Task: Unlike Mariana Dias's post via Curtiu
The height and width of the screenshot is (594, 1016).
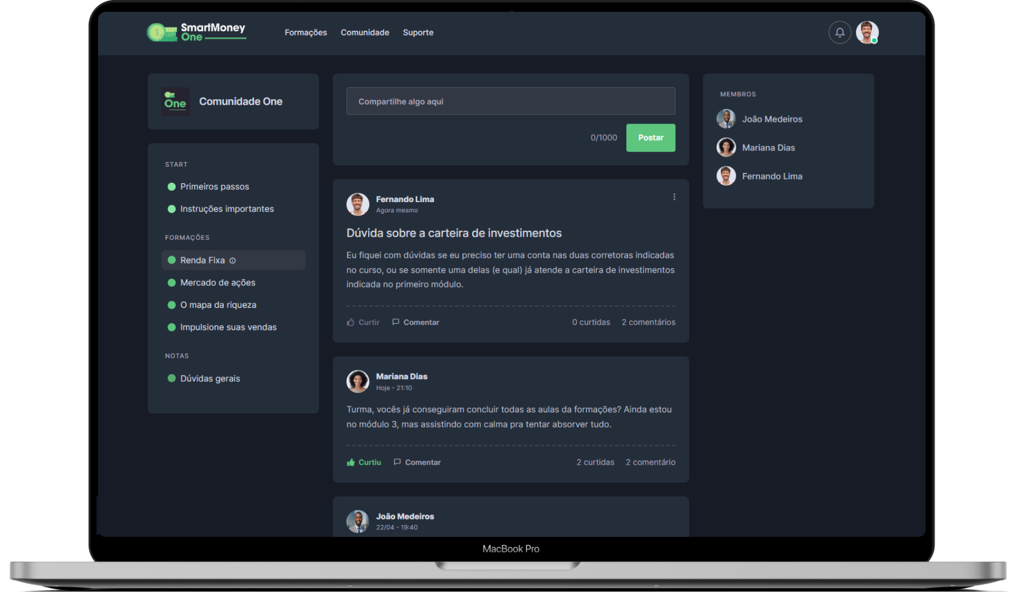Action: pyautogui.click(x=364, y=462)
